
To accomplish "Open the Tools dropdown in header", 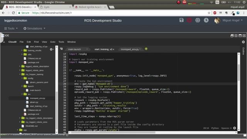I will 11,29.
